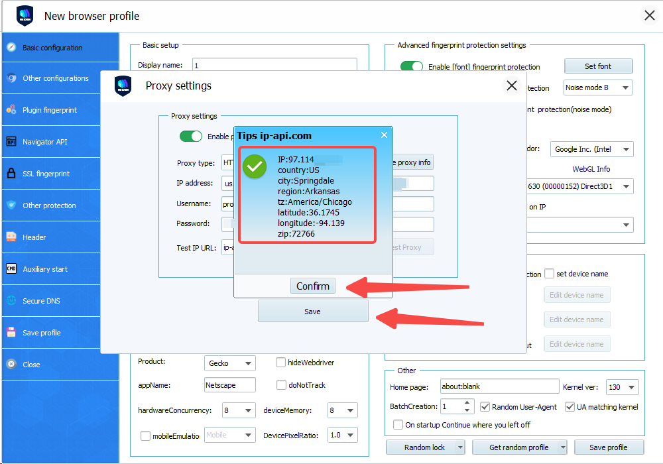Open the Header section in sidebar
Image resolution: width=663 pixels, height=464 pixels.
[x=34, y=237]
